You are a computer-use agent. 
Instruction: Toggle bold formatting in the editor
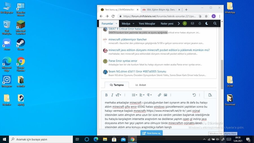coord(106,95)
